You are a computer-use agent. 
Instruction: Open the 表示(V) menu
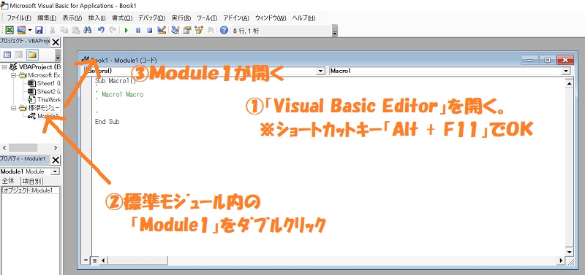click(72, 18)
